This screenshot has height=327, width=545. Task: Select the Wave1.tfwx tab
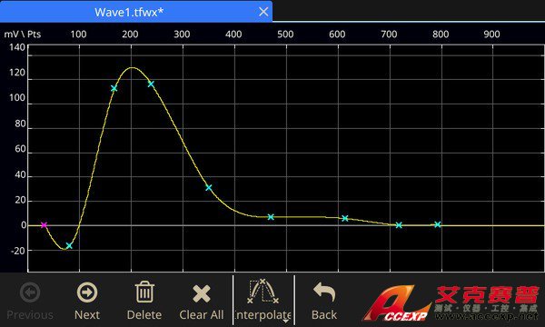tap(129, 12)
